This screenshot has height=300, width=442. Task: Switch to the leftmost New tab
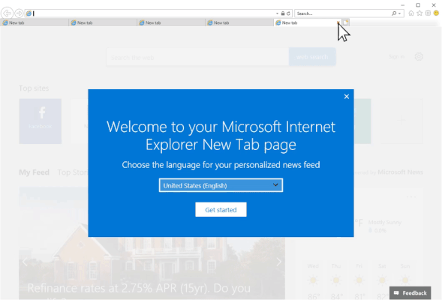34,22
